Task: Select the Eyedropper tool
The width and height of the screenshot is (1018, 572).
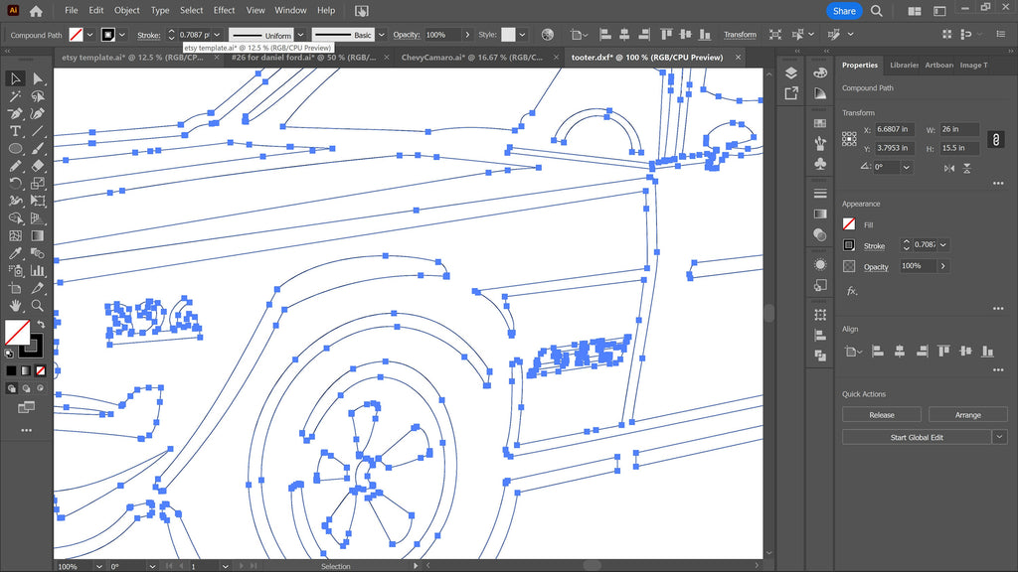Action: coord(15,253)
